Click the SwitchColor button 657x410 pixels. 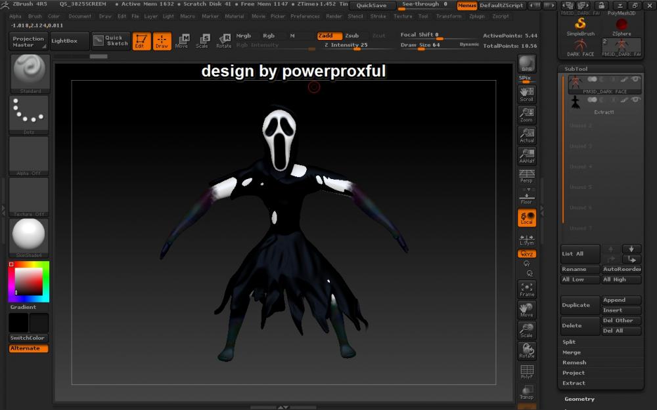pos(28,338)
